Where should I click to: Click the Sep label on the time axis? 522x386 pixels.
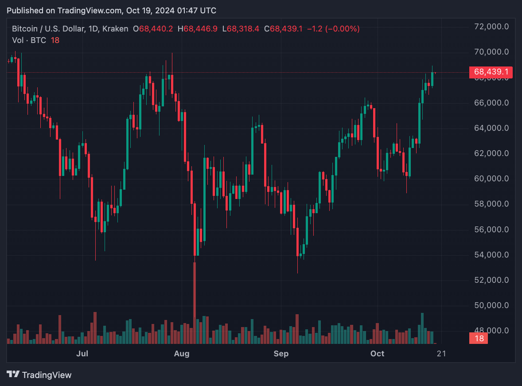(281, 353)
